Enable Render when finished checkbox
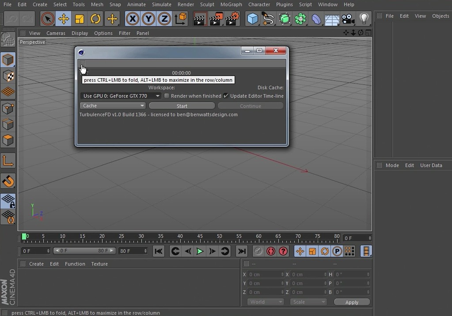Viewport: 452px width, 316px height. pyautogui.click(x=167, y=96)
